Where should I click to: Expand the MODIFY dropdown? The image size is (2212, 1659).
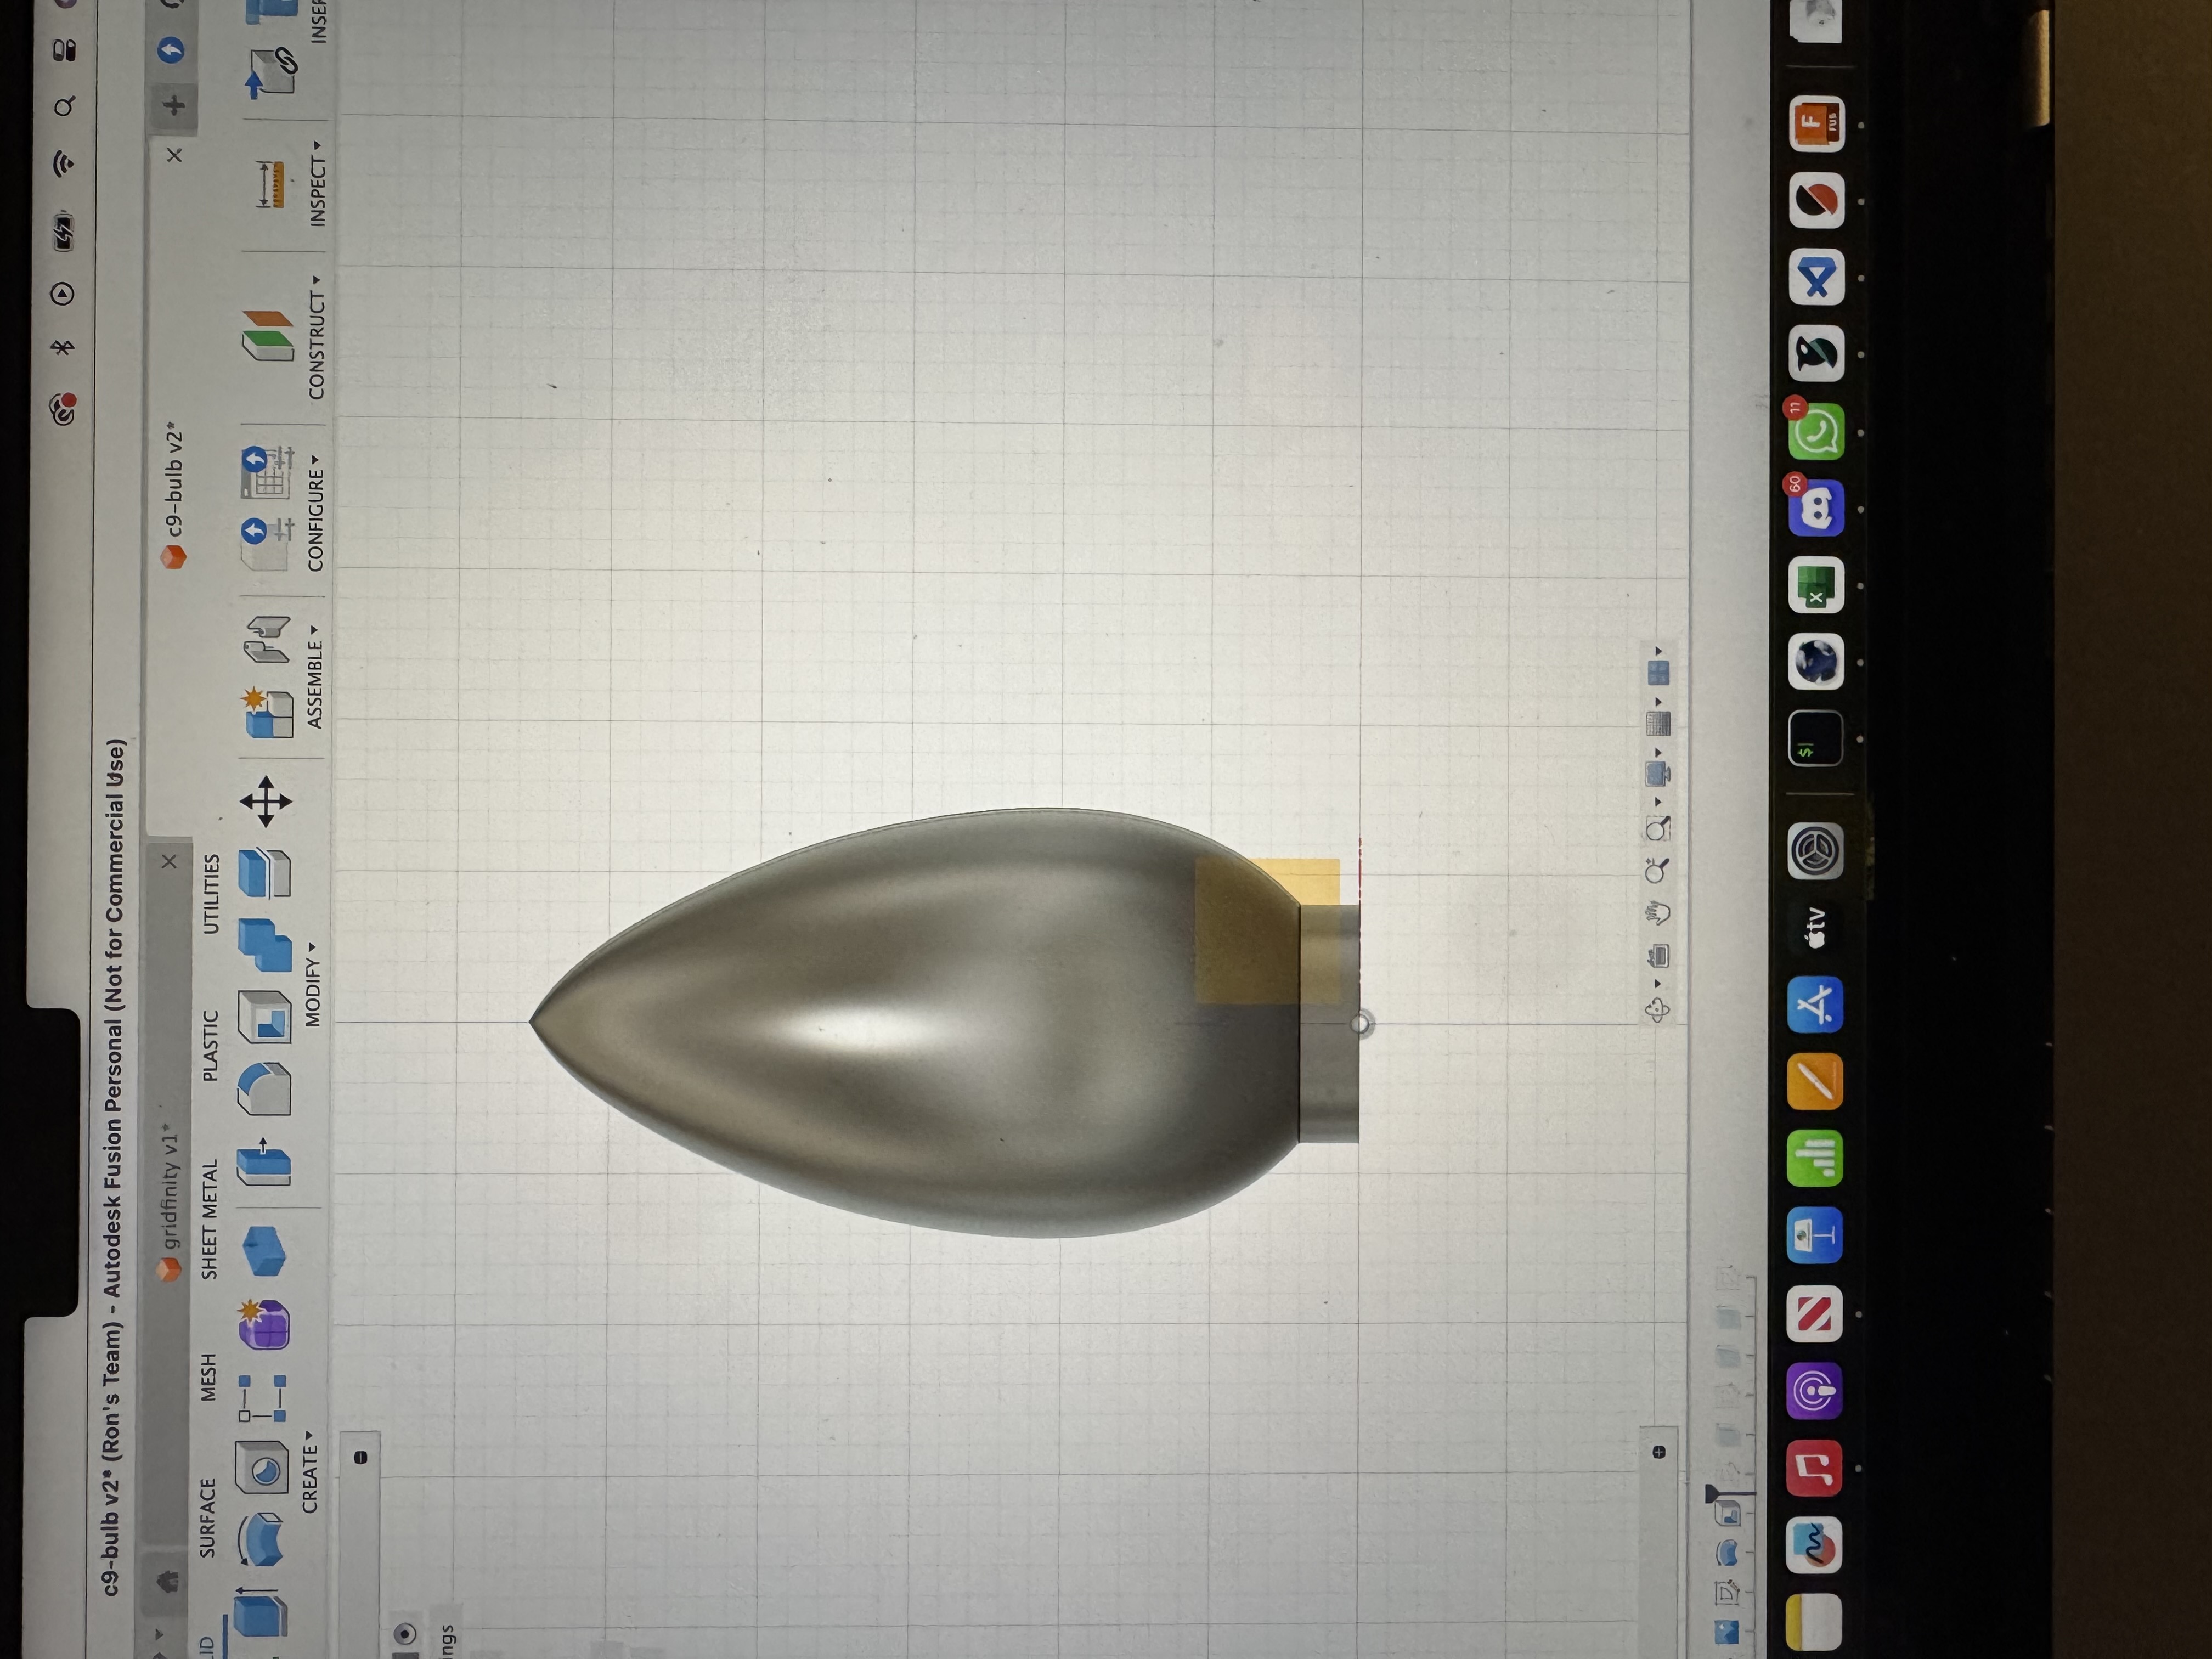tap(313, 984)
